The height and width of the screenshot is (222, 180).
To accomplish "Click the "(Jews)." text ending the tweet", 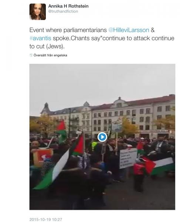I will 55,47.
